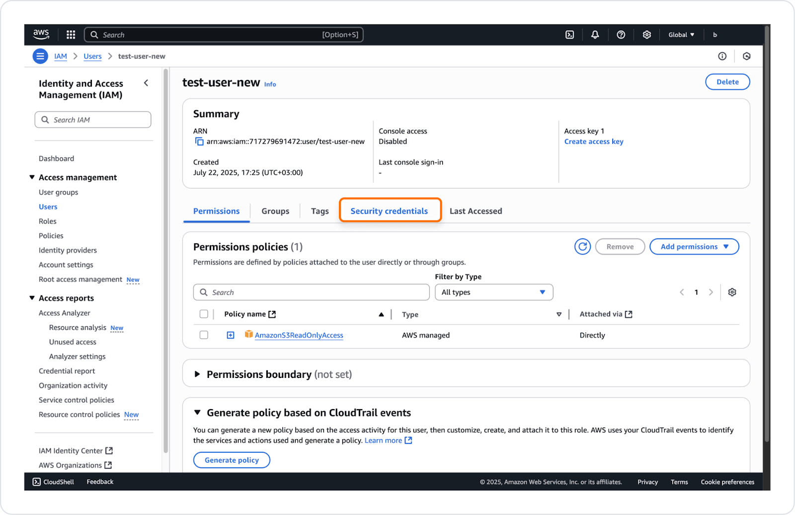Click the Search IAM field
This screenshot has width=795, height=515.
93,120
